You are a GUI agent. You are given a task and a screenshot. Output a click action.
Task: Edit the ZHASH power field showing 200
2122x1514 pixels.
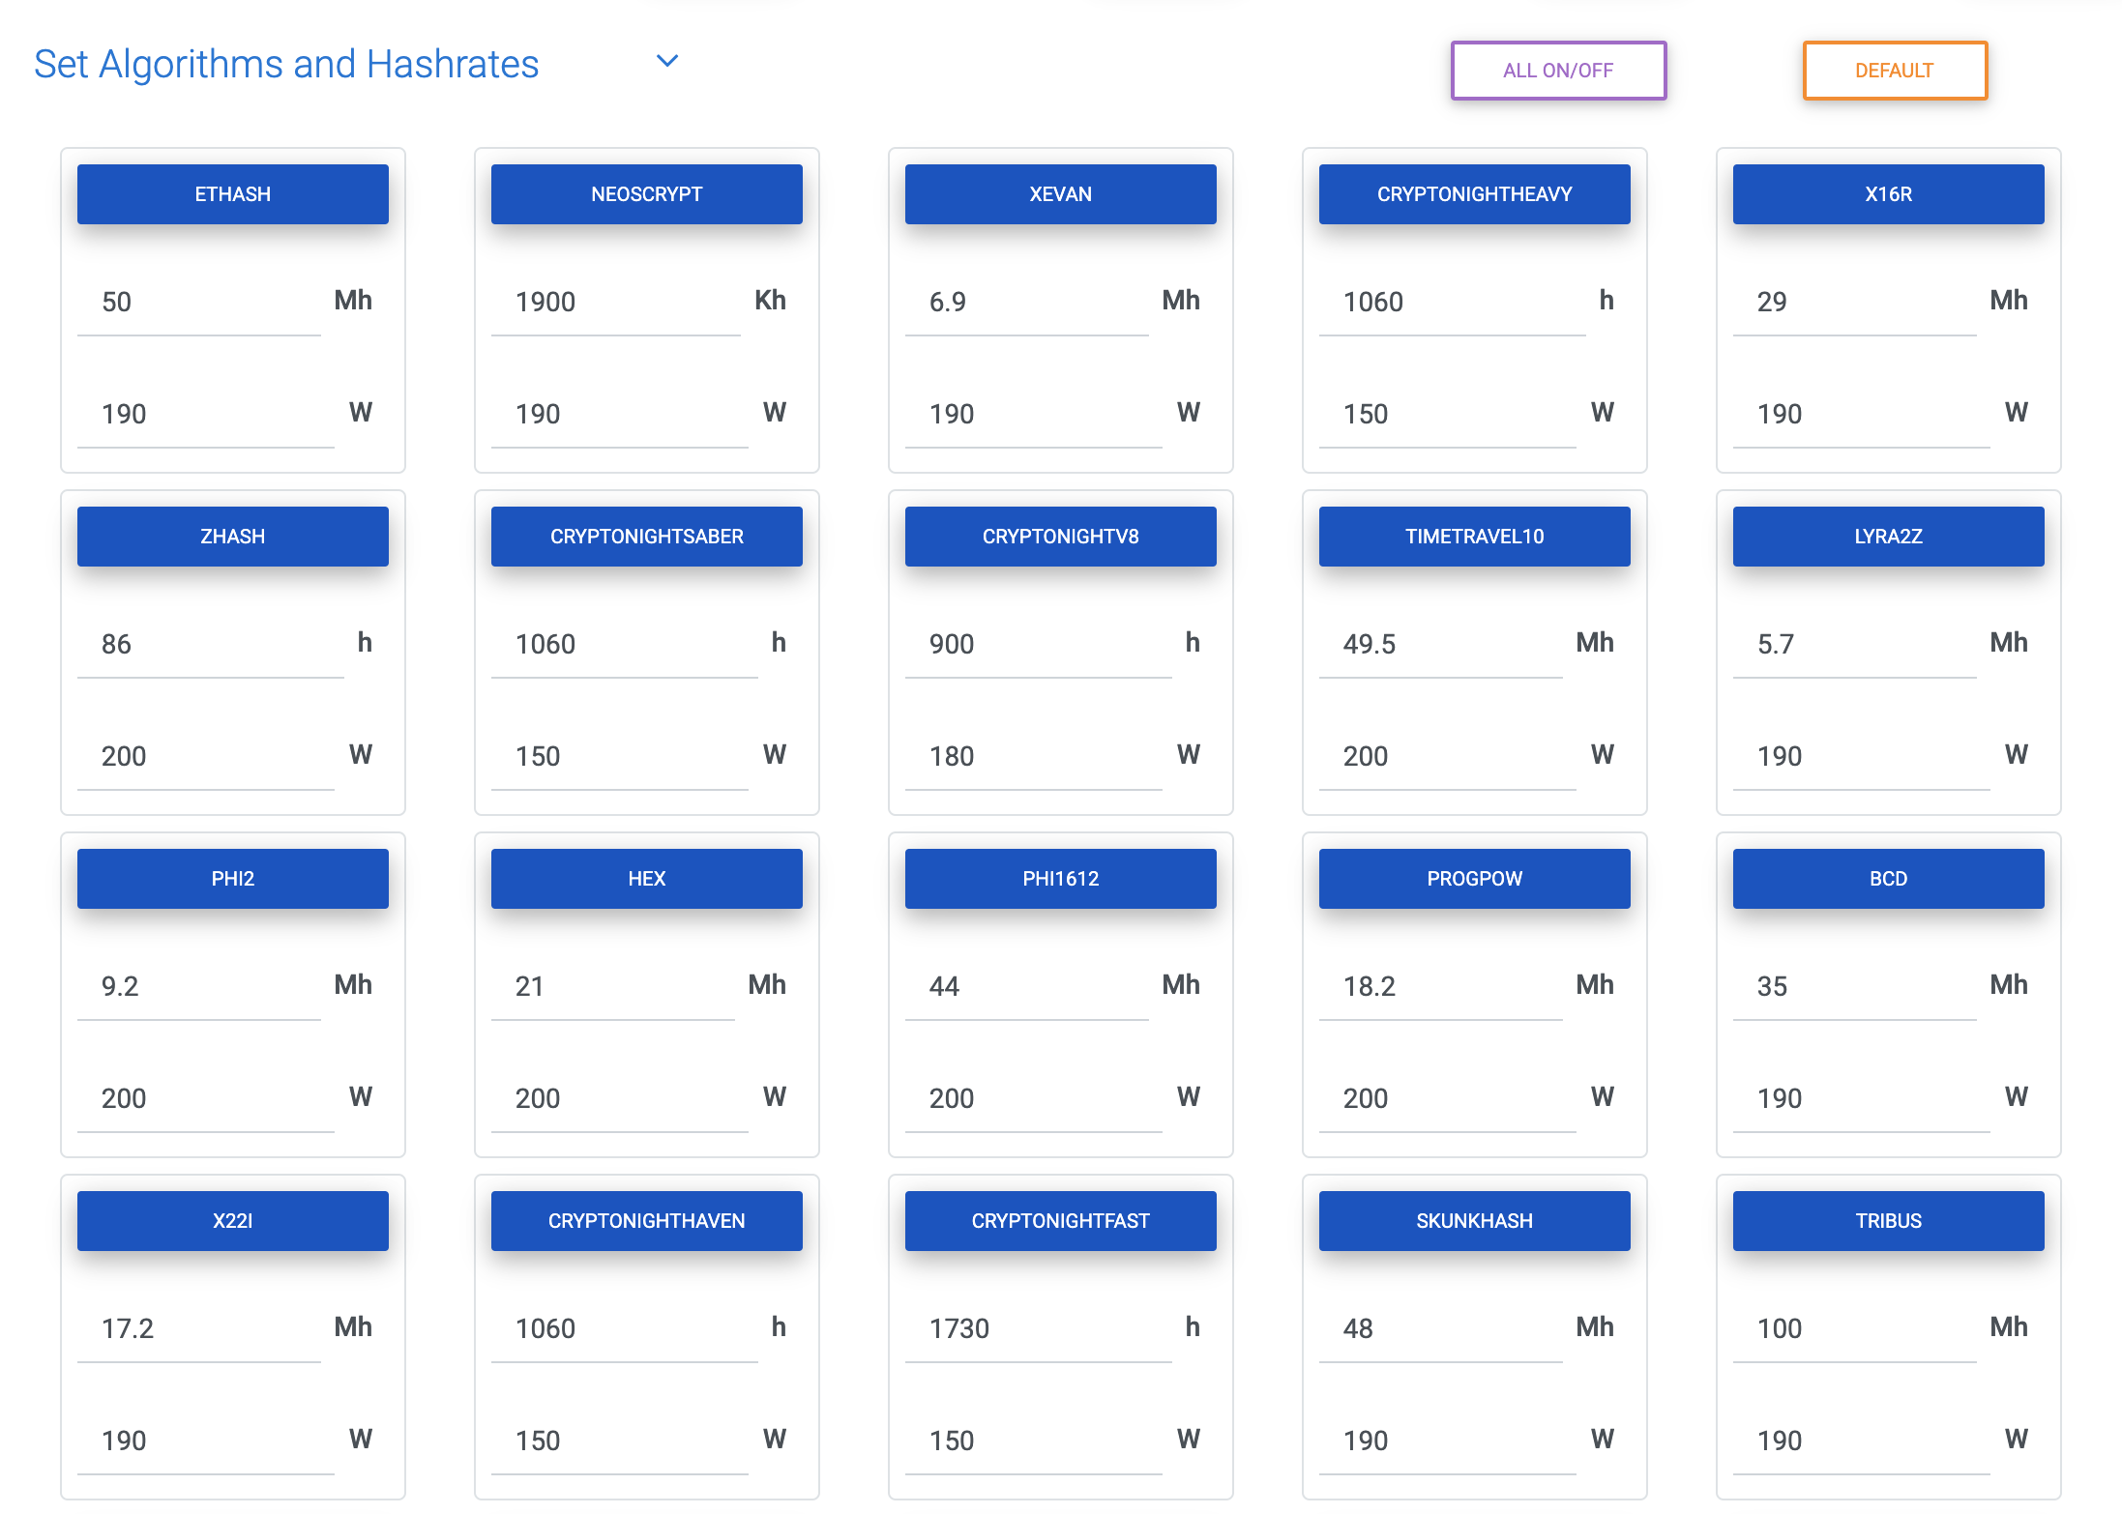(206, 757)
